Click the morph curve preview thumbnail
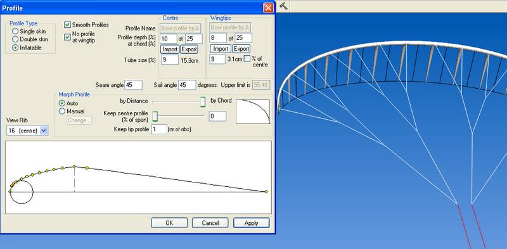The width and height of the screenshot is (507, 249). 253,112
